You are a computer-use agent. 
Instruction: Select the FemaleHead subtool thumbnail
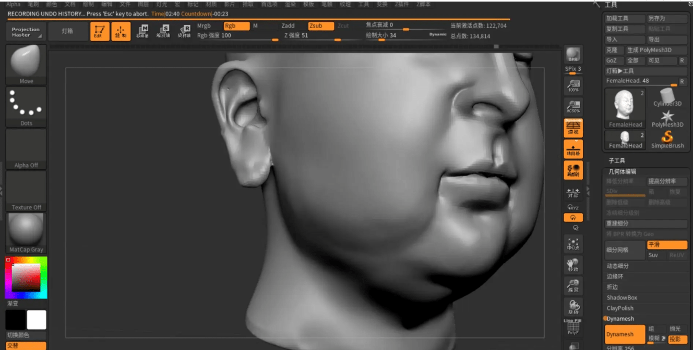tap(624, 108)
